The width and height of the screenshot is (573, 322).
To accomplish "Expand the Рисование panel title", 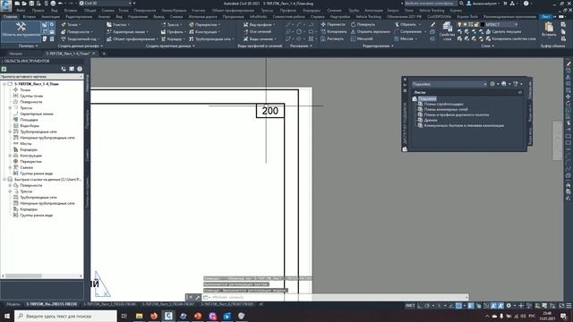I will (x=301, y=46).
